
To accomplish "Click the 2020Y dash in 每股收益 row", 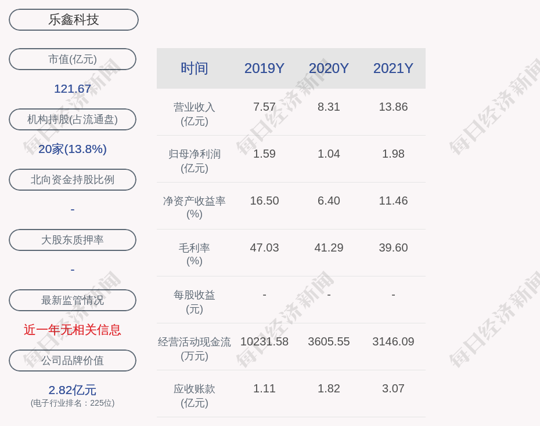I will point(329,294).
